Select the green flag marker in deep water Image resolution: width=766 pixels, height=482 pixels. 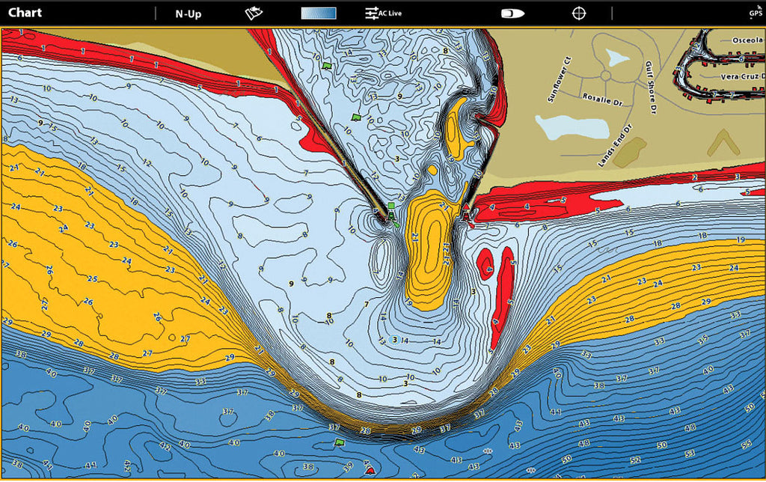pos(340,442)
